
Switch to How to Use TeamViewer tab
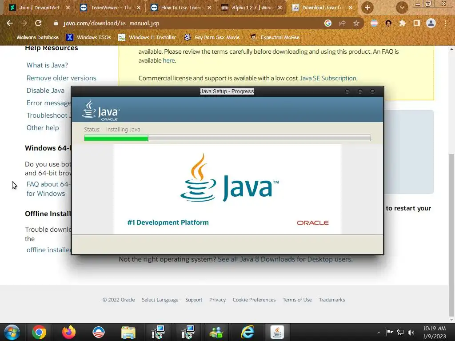(181, 8)
